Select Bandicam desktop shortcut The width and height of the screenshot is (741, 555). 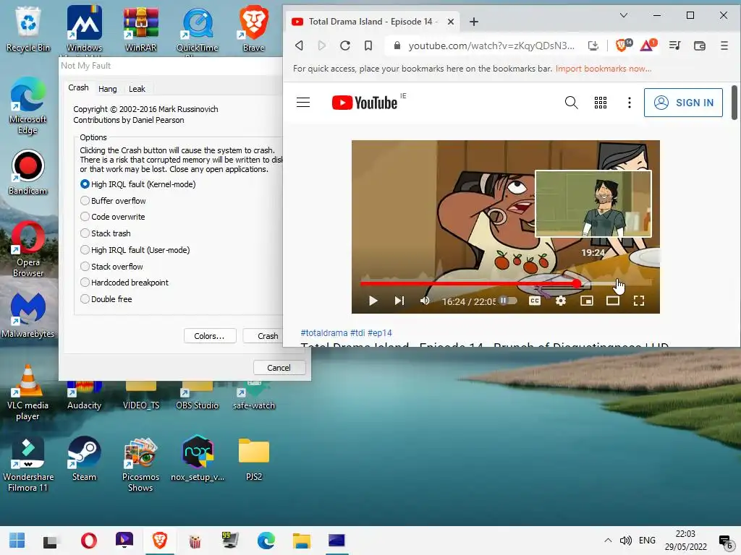(x=28, y=172)
